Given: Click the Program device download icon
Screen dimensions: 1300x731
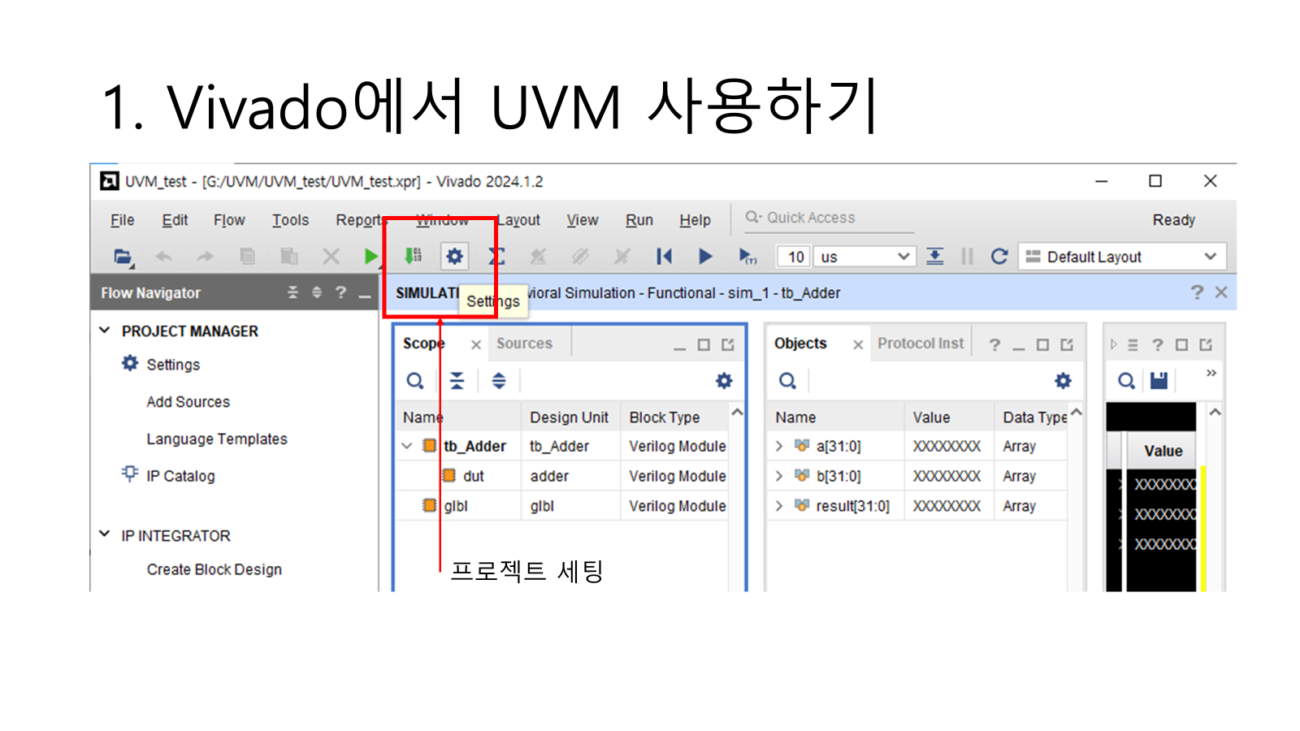Looking at the screenshot, I should 414,256.
